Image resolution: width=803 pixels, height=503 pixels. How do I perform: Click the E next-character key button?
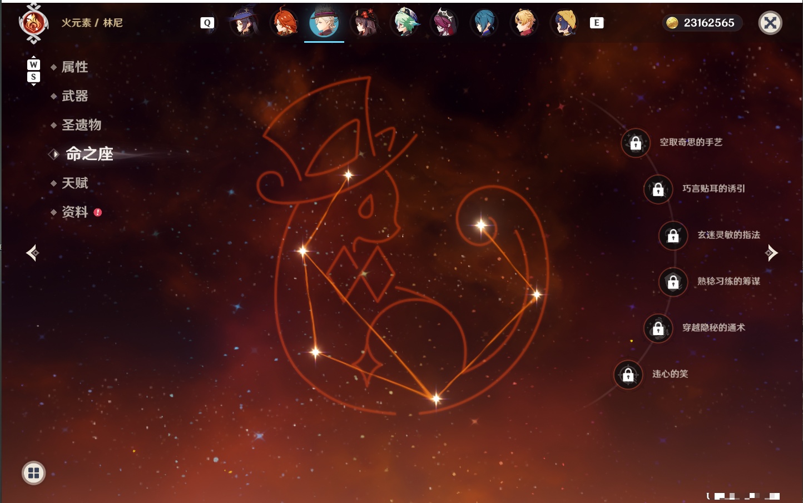(x=597, y=23)
